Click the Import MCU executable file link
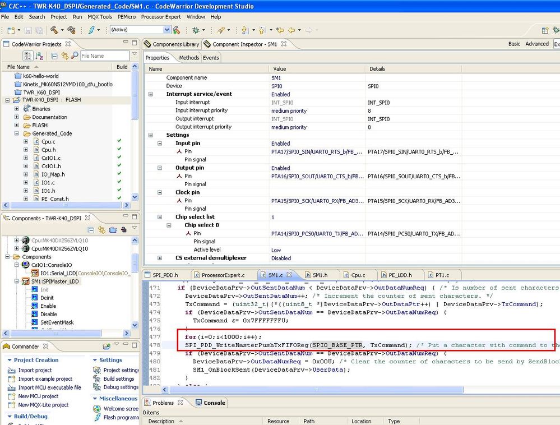The width and height of the screenshot is (560, 425). pos(50,387)
